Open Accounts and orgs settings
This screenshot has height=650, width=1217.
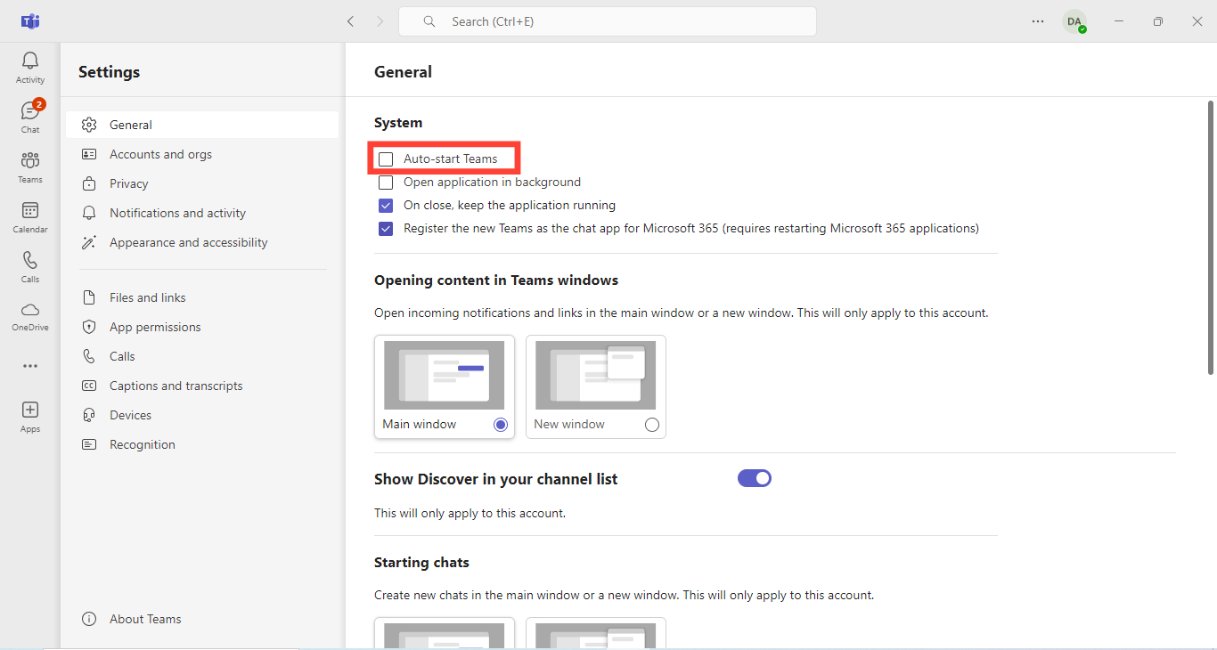tap(202, 154)
